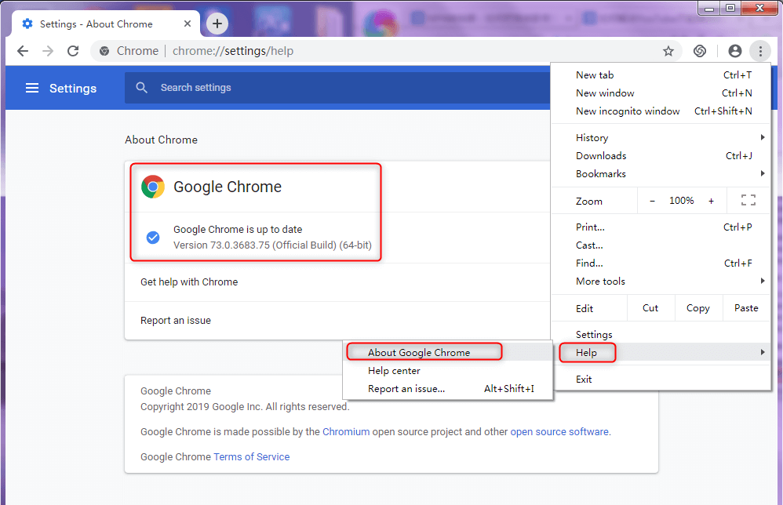
Task: Click the forward navigation arrow
Action: point(48,51)
